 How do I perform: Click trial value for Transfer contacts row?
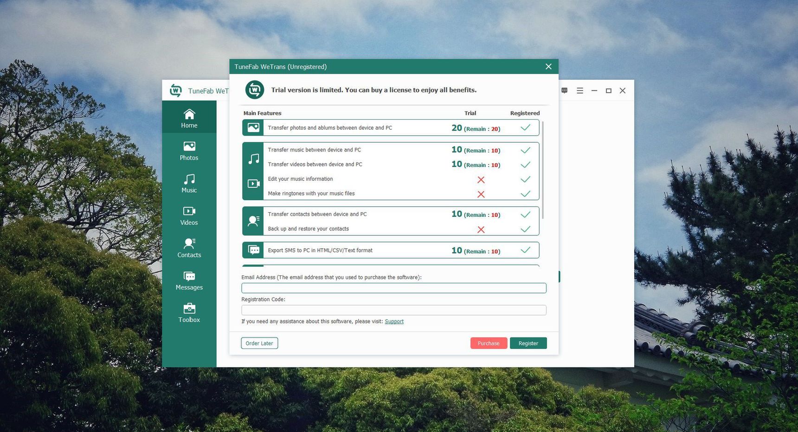click(x=476, y=214)
